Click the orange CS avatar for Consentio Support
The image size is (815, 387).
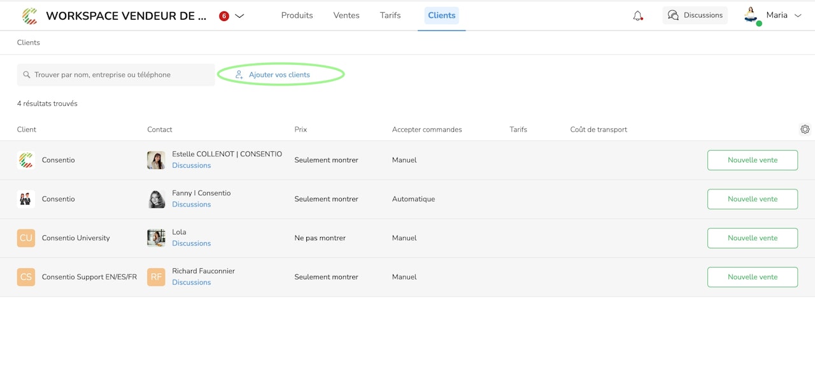click(26, 277)
